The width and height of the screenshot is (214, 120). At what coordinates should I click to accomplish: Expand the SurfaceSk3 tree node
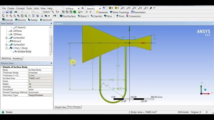(6, 45)
